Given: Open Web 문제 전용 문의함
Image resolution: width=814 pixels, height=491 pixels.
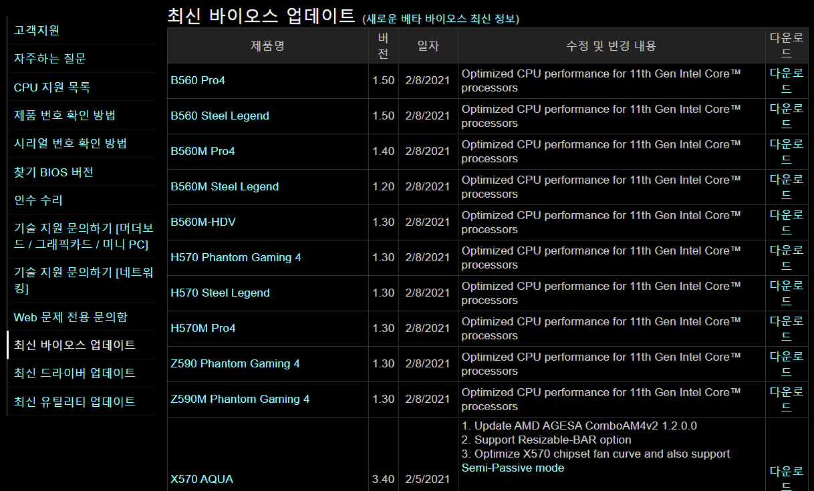Looking at the screenshot, I should coord(70,317).
